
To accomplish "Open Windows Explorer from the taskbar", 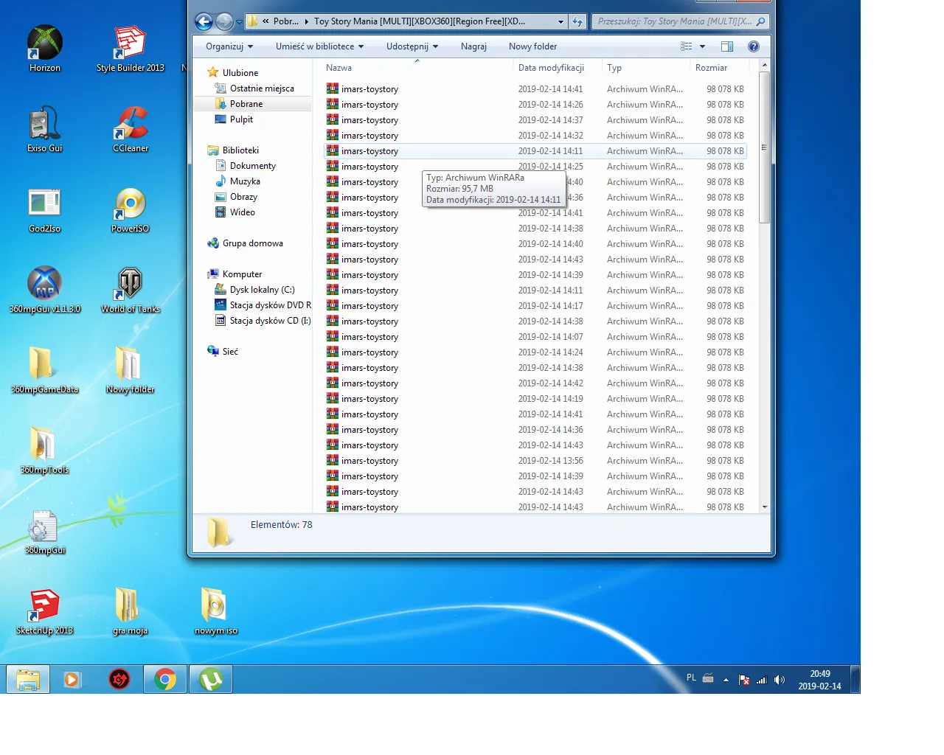I will (28, 679).
